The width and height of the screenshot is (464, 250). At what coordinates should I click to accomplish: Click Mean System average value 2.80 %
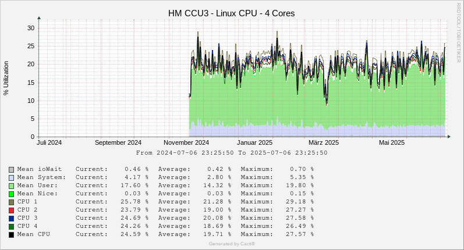219,177
